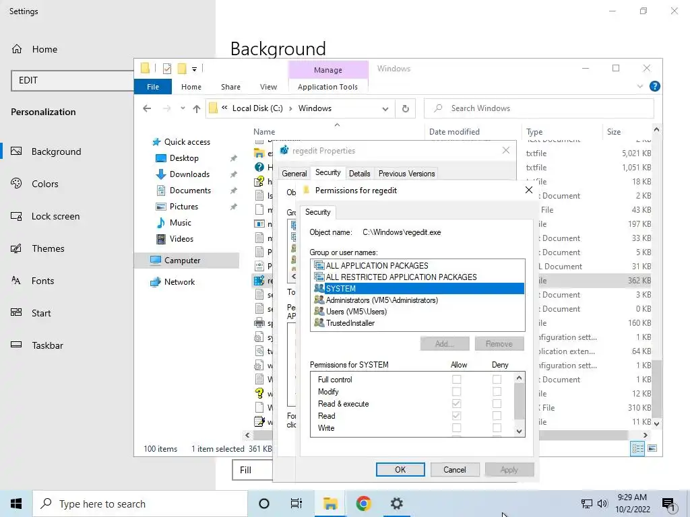Open Application Tools ribbon tab
The width and height of the screenshot is (690, 517).
coord(328,87)
